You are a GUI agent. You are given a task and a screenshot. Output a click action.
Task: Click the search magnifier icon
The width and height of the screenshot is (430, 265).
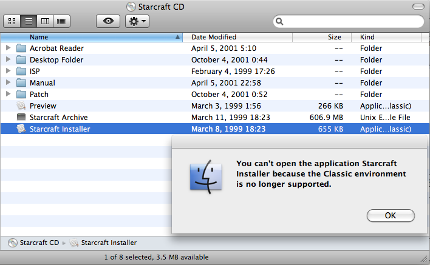[x=279, y=21]
